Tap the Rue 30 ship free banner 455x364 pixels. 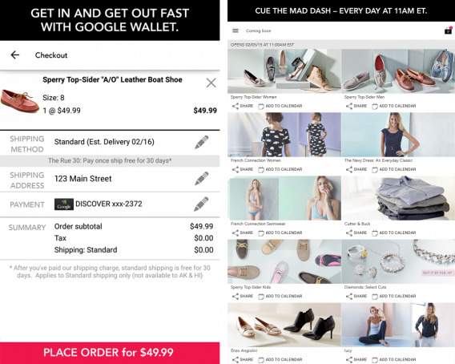click(x=110, y=160)
